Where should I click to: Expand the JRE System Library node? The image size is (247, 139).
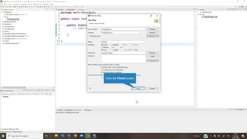click(x=3, y=15)
